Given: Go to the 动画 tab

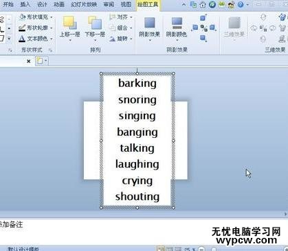Looking at the screenshot, I should tap(59, 4).
